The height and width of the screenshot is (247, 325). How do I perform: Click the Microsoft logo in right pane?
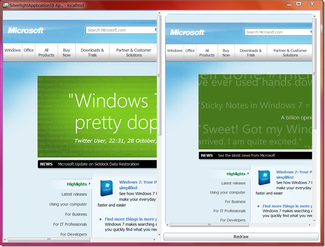click(x=187, y=33)
